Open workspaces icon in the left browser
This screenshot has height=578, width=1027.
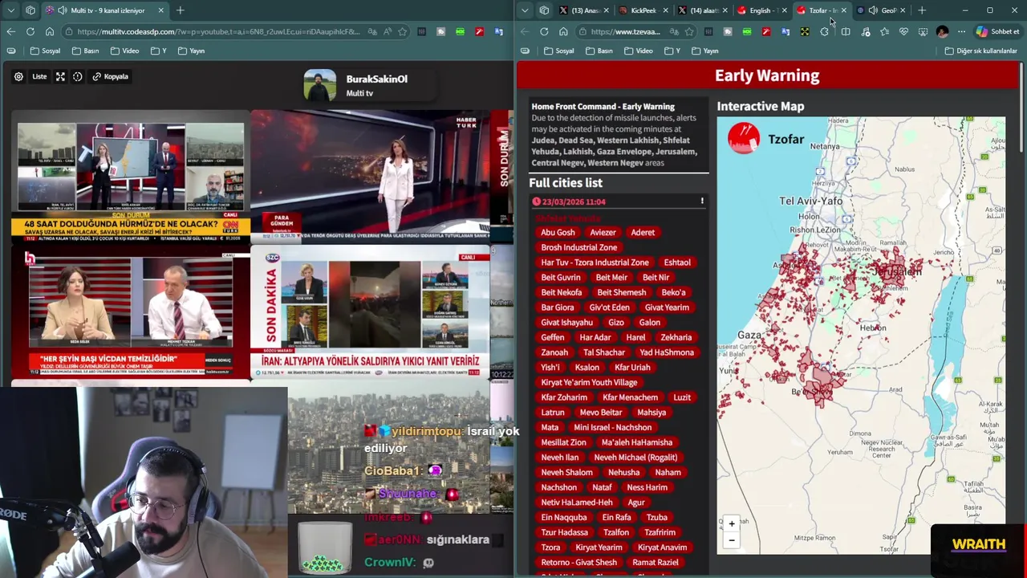click(x=30, y=10)
